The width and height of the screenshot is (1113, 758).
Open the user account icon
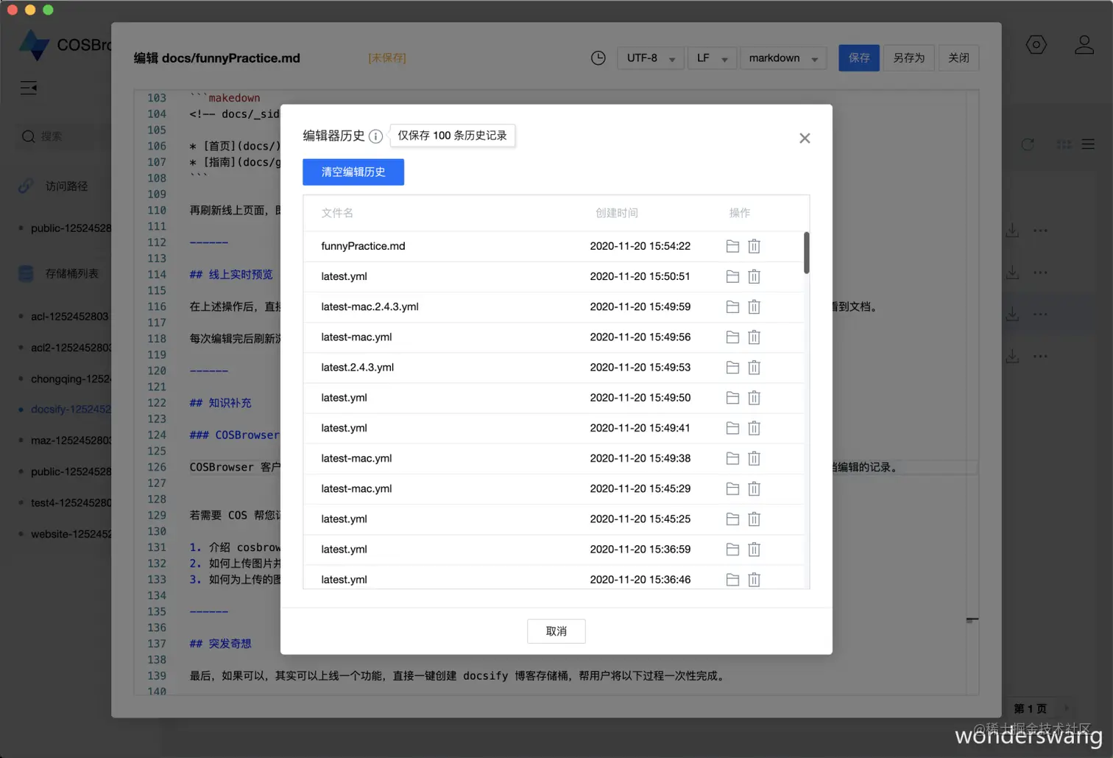[1084, 45]
